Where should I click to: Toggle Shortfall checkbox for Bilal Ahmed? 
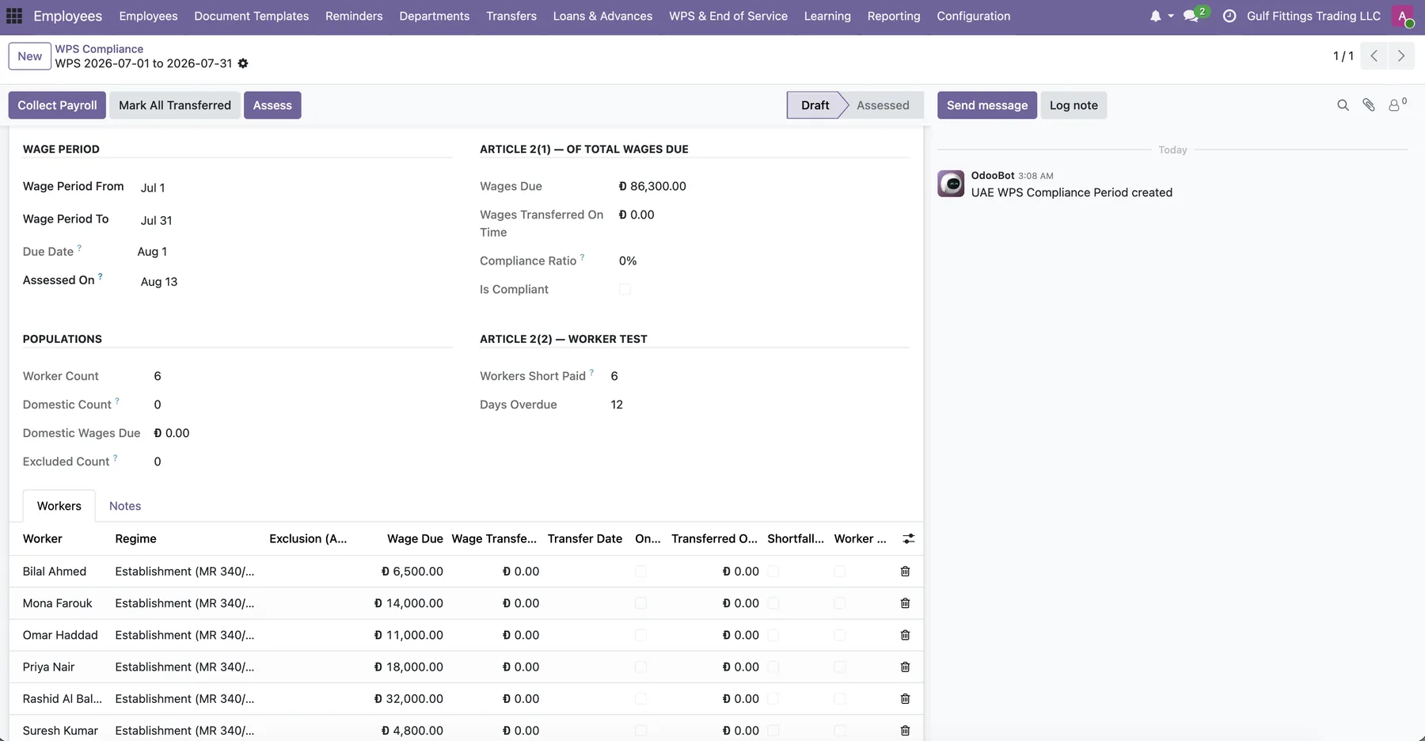[x=773, y=572]
